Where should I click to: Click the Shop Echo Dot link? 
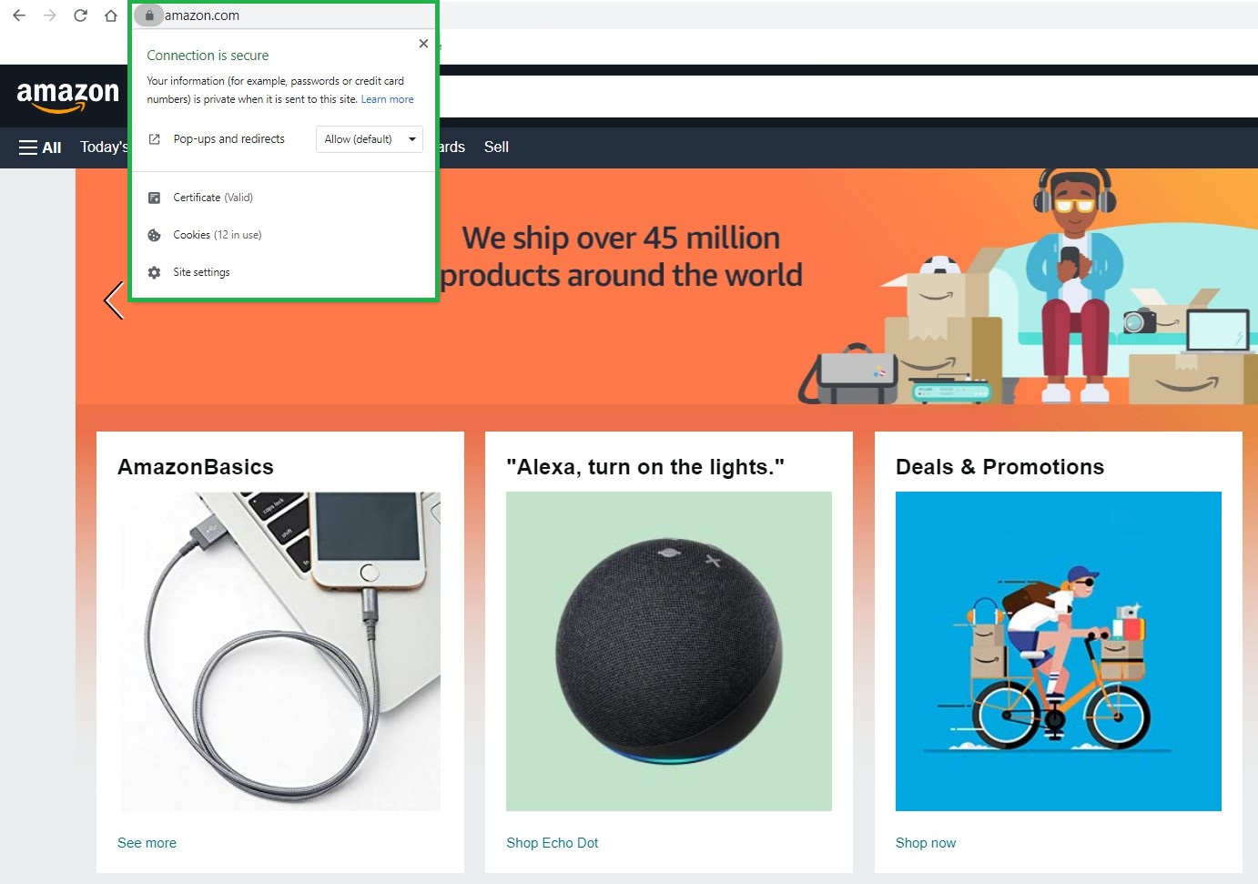(x=553, y=843)
